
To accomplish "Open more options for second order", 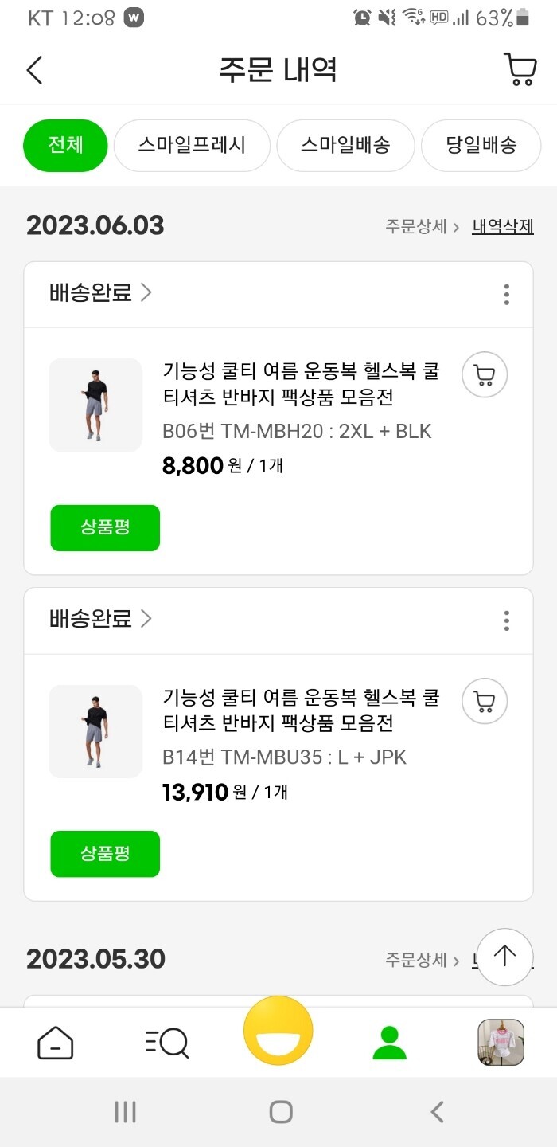I will pyautogui.click(x=507, y=620).
